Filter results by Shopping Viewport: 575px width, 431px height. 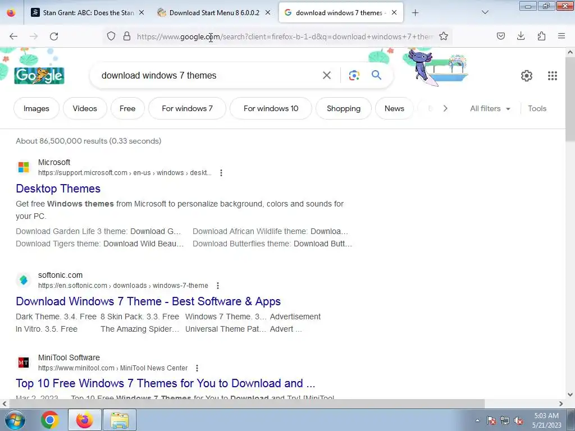click(344, 108)
